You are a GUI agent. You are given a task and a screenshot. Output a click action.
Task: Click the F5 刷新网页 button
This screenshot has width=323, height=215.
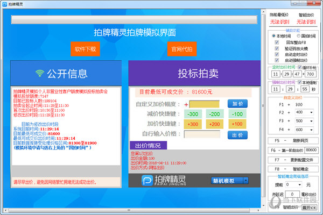point(293,141)
